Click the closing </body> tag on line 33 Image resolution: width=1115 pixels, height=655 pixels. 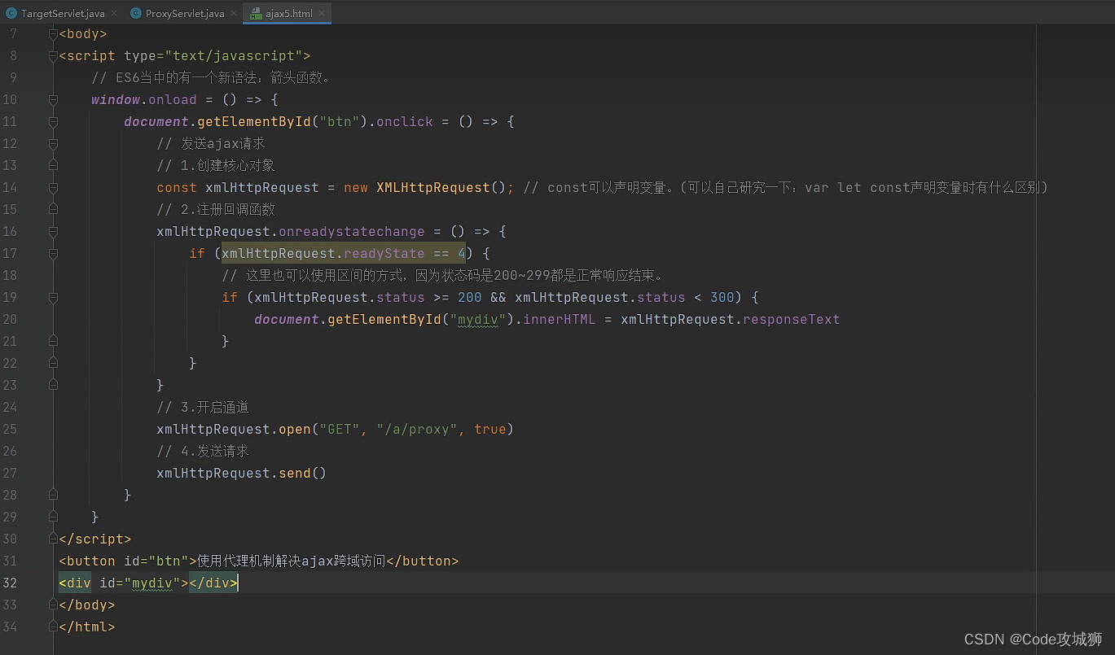[x=87, y=605]
